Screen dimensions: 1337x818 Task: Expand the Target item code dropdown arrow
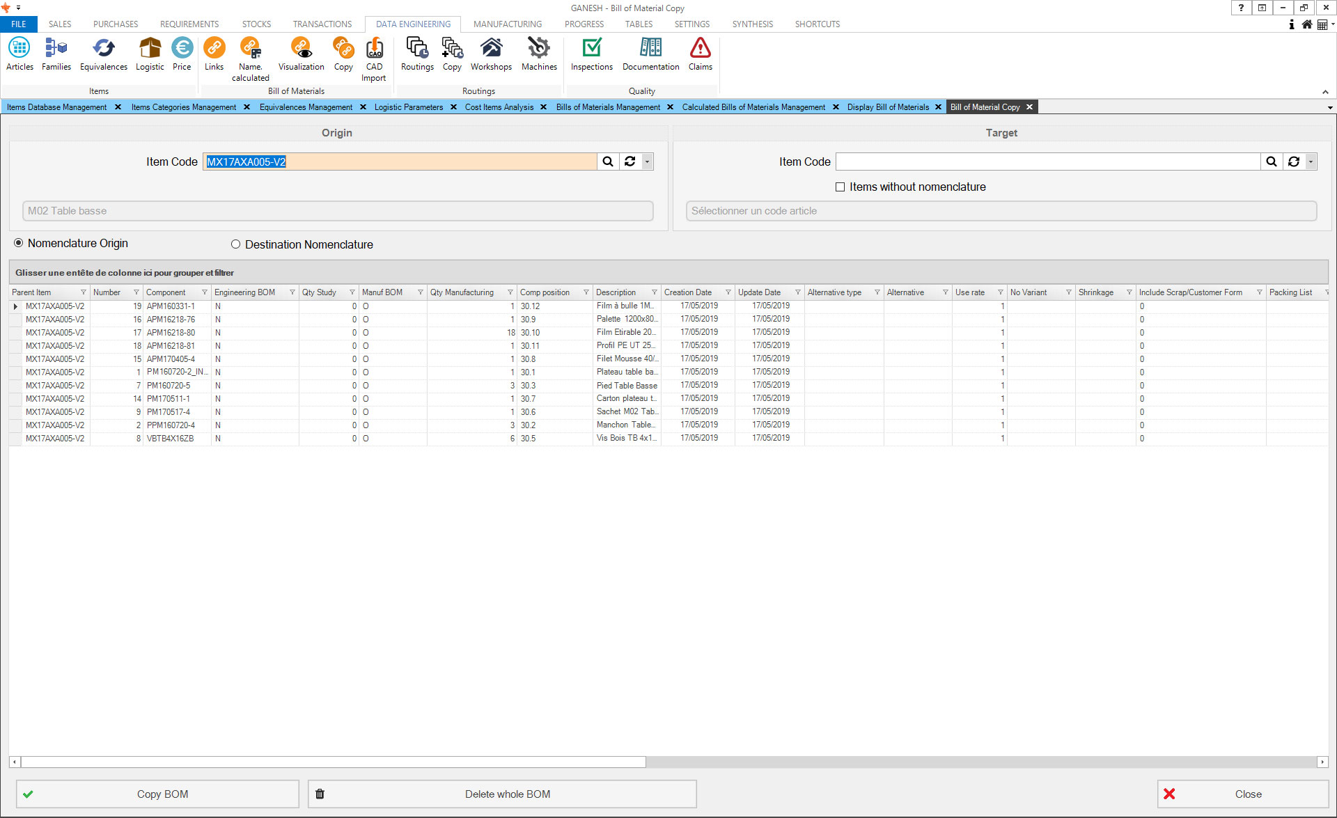(1311, 162)
